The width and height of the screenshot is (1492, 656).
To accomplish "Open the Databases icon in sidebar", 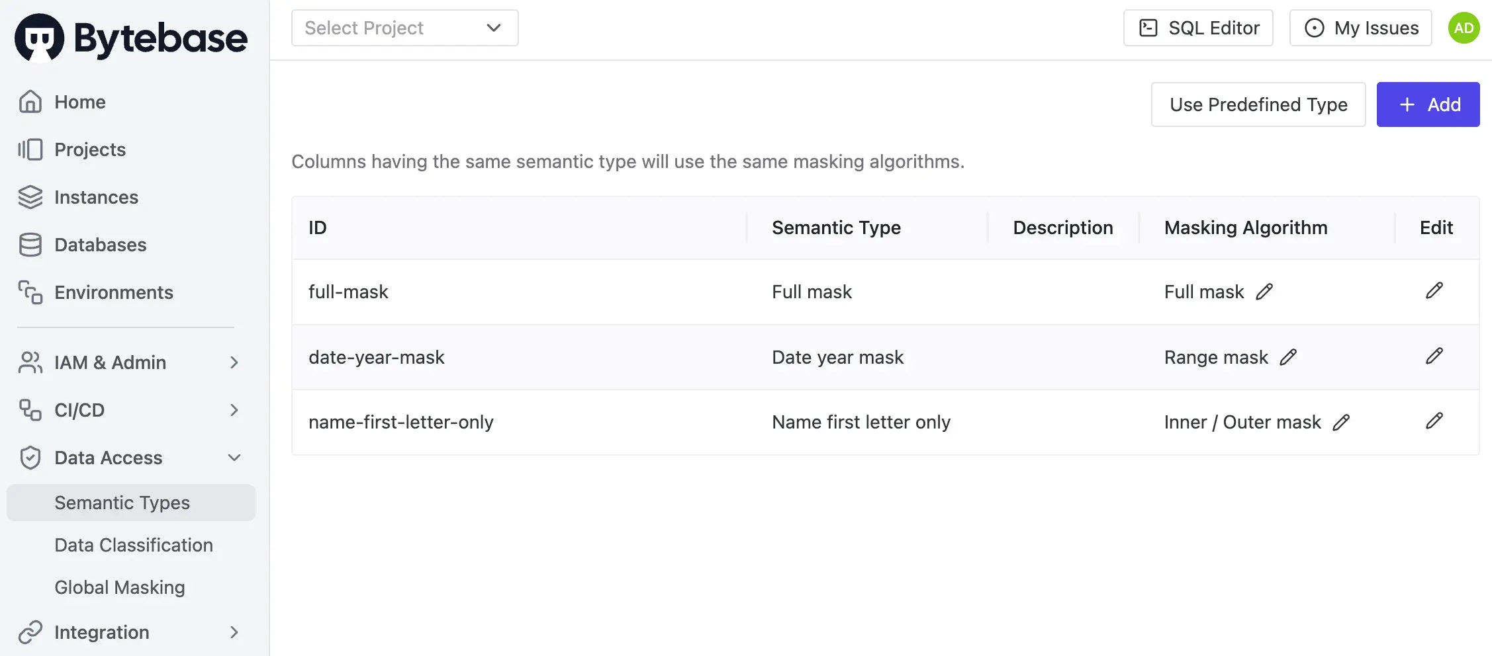I will click(30, 245).
